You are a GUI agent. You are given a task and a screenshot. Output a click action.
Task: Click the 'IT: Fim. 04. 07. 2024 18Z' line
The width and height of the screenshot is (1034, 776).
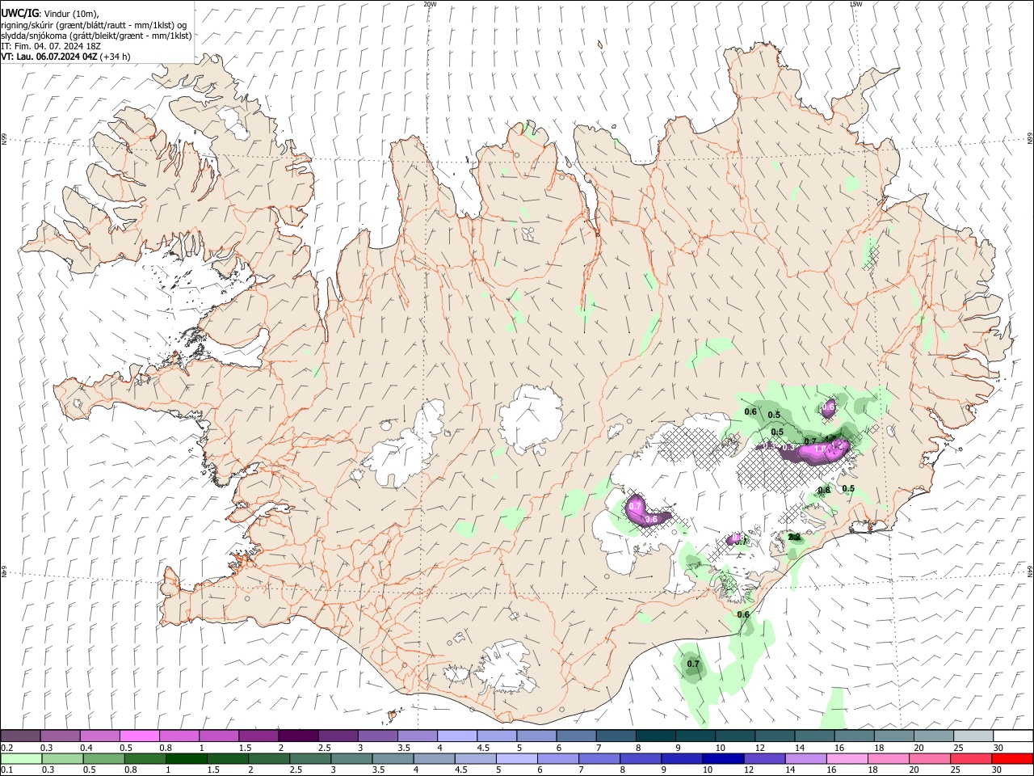(51, 46)
